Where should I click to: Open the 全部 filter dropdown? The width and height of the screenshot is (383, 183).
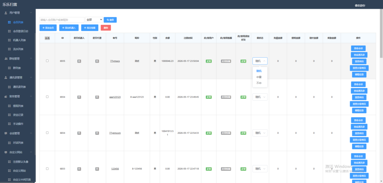(94, 19)
